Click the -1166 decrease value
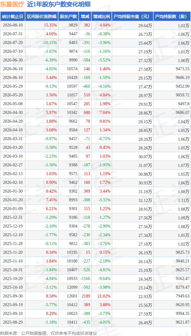Image resolution: width=191 pixels, height=336 pixels. 85,278
